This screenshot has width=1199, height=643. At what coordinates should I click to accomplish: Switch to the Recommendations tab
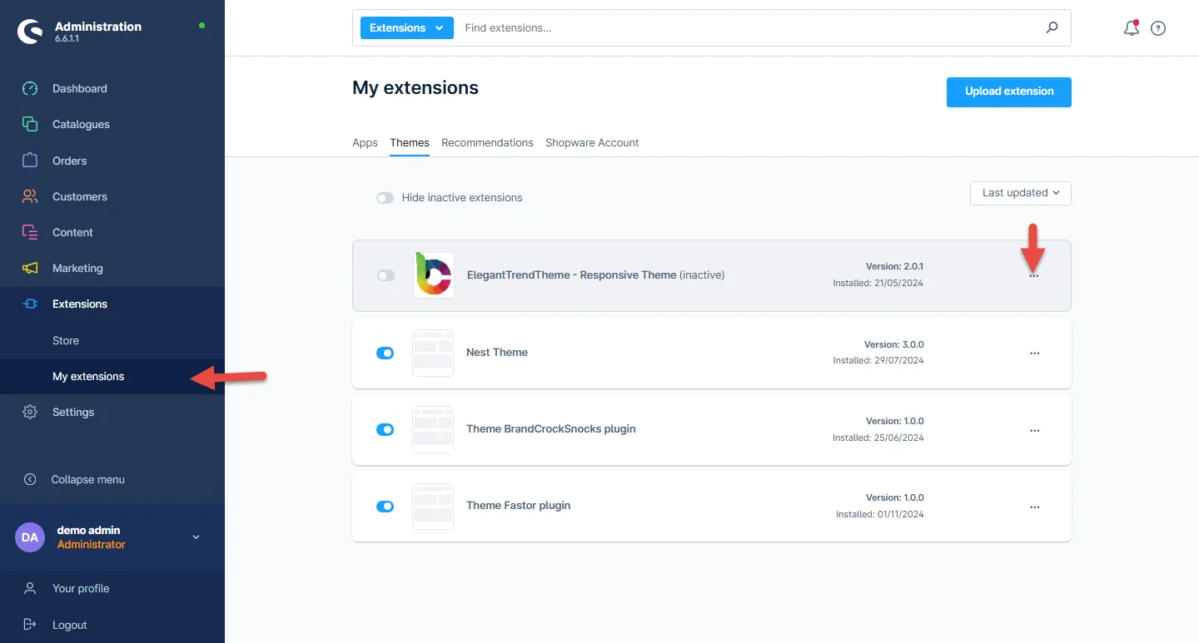(487, 142)
